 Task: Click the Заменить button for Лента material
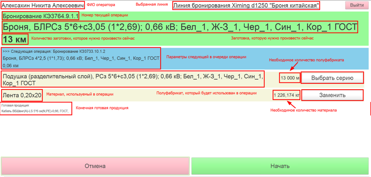point(332,95)
